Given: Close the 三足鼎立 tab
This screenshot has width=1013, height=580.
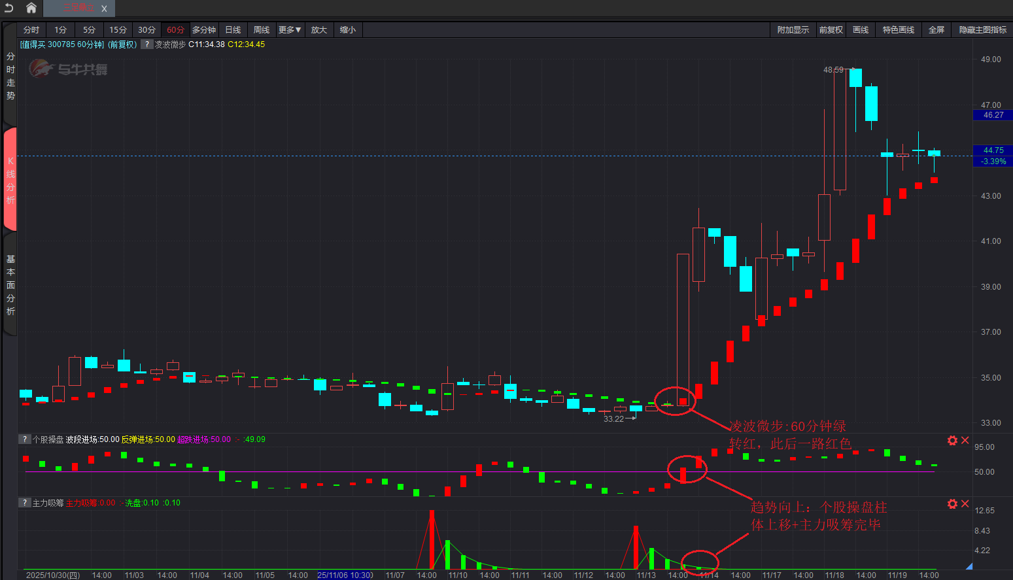Looking at the screenshot, I should [104, 9].
